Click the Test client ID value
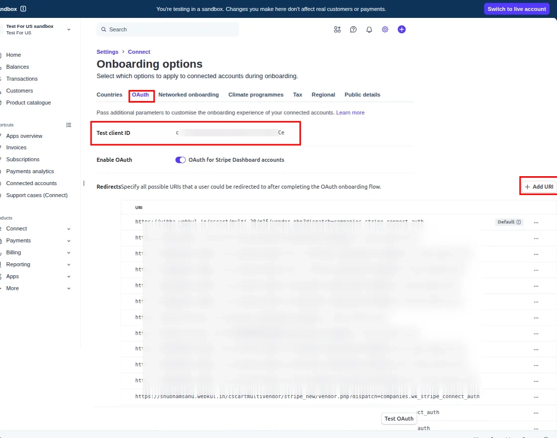Viewport: 557px width, 438px height. (x=230, y=132)
